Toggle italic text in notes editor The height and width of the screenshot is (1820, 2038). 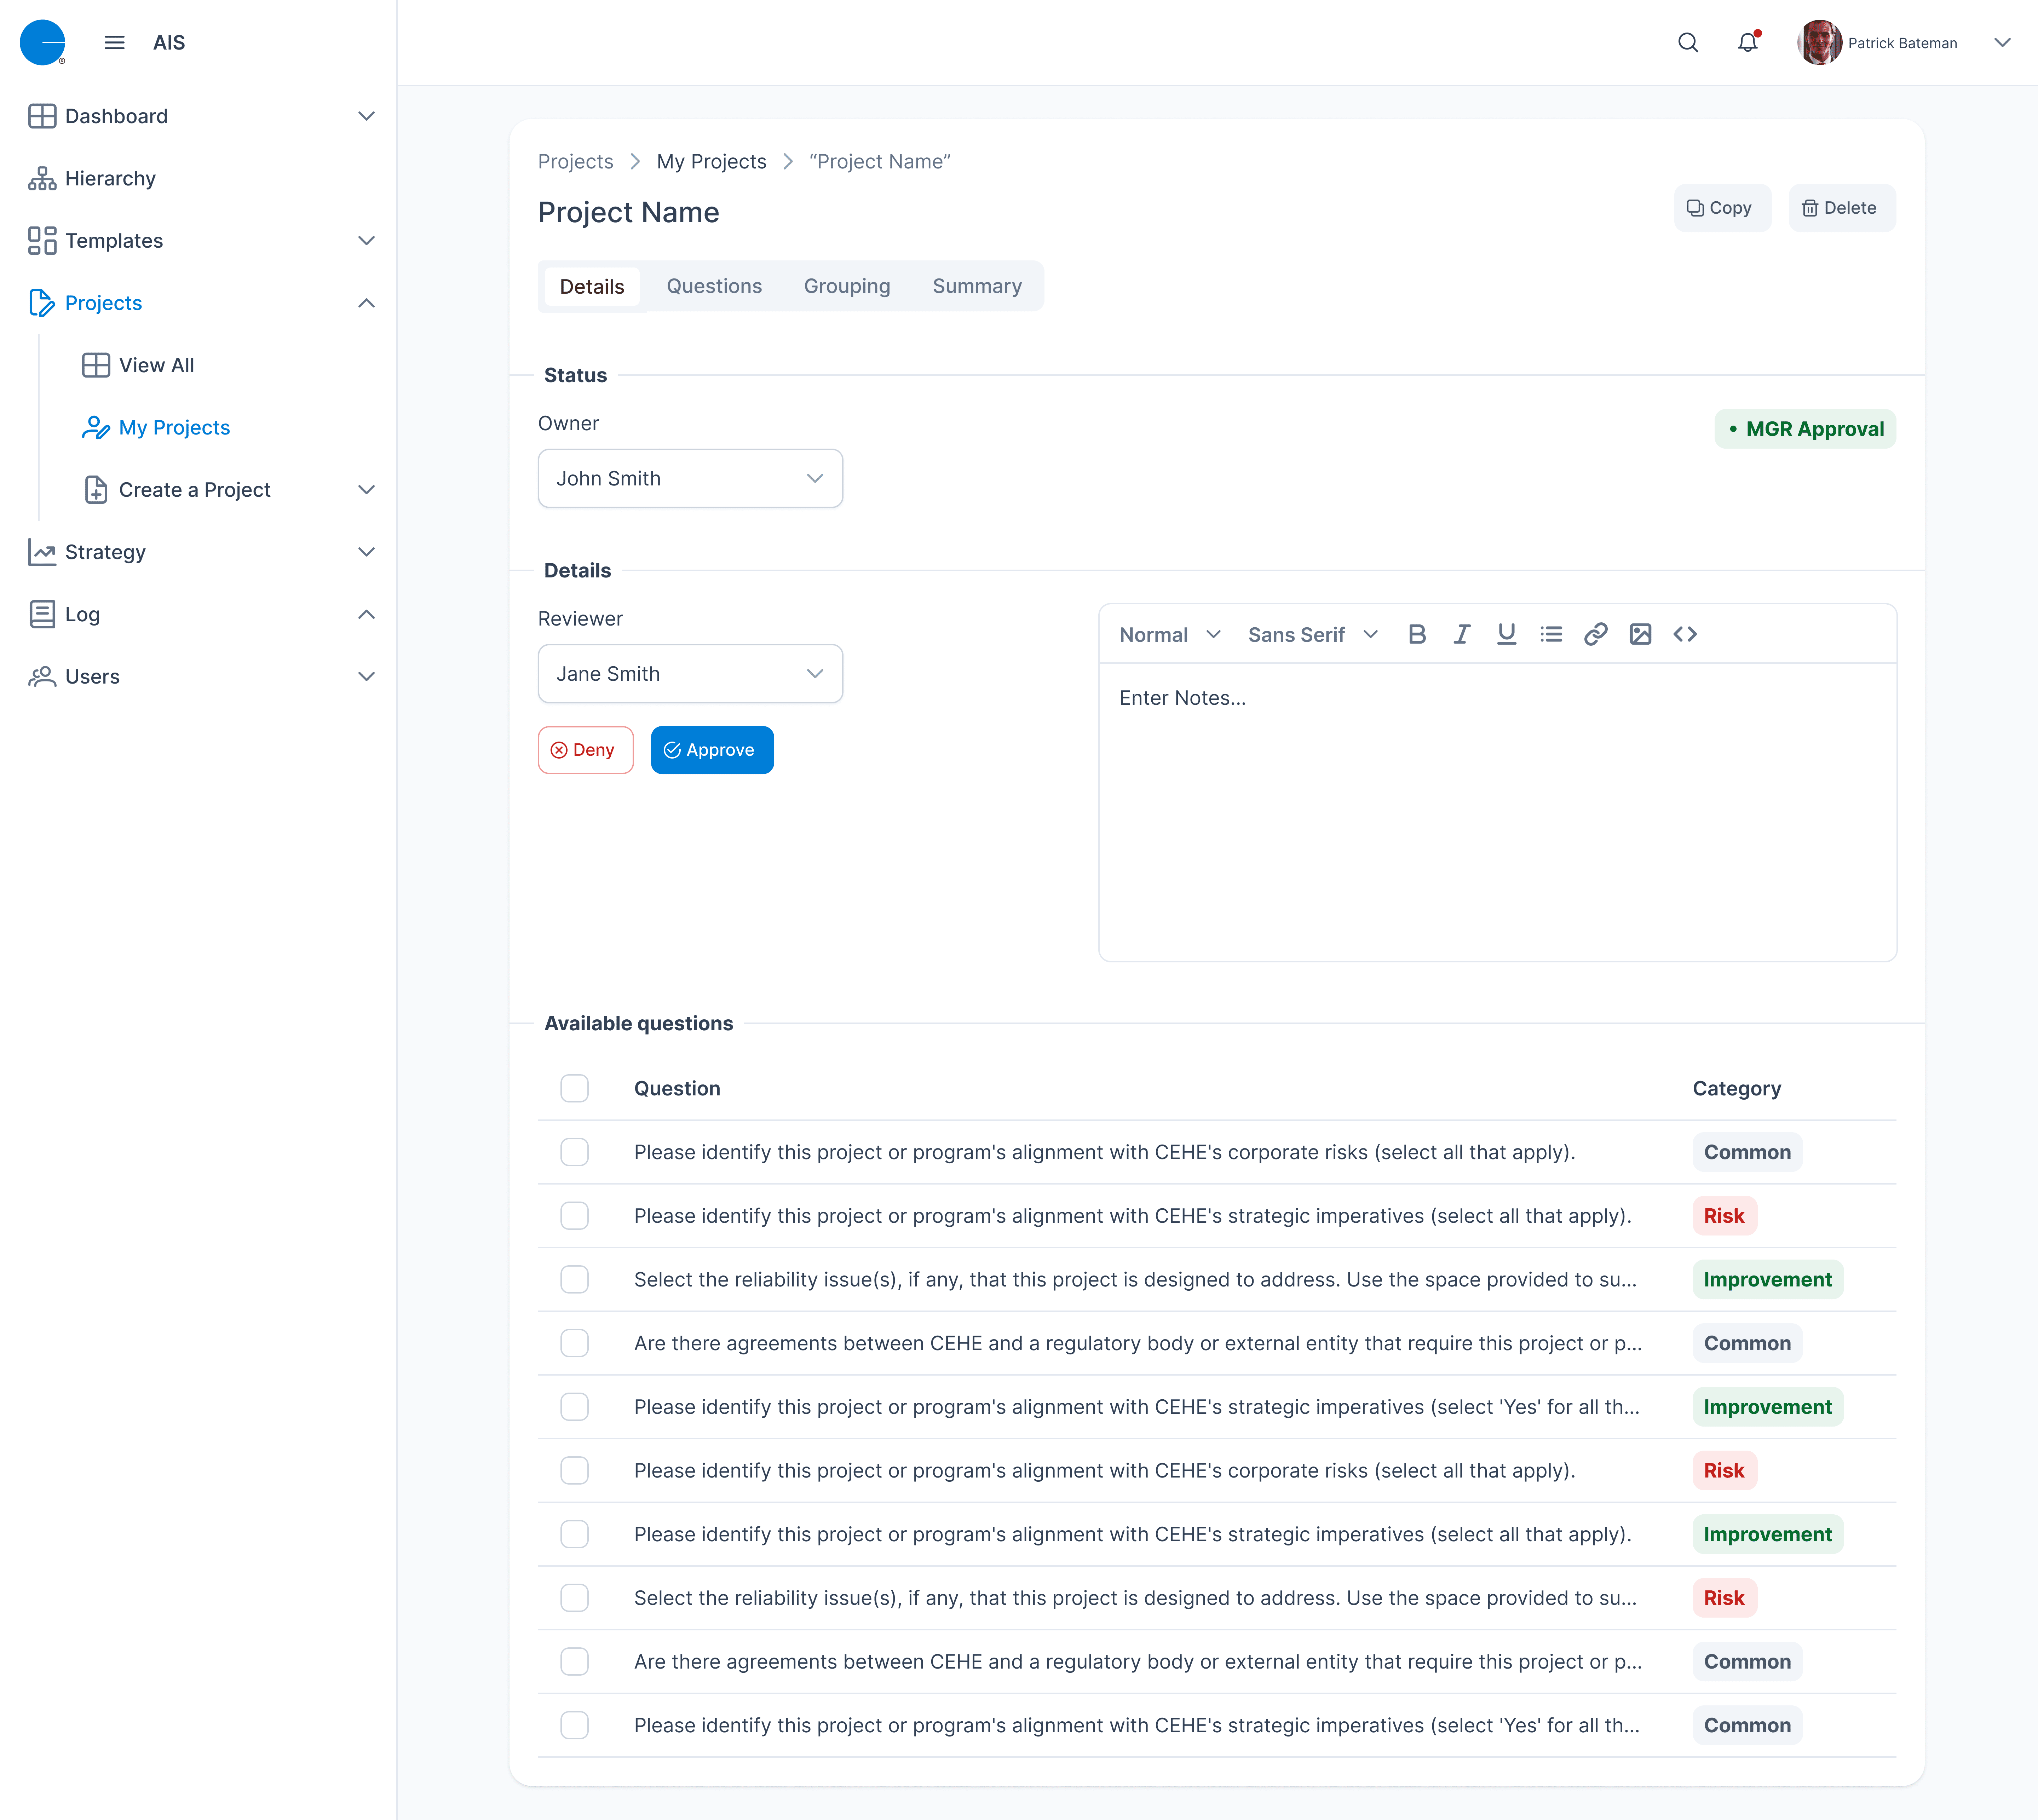click(1461, 634)
